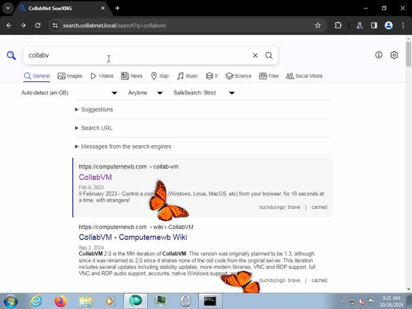Select the General search category
The height and width of the screenshot is (309, 412).
[37, 76]
